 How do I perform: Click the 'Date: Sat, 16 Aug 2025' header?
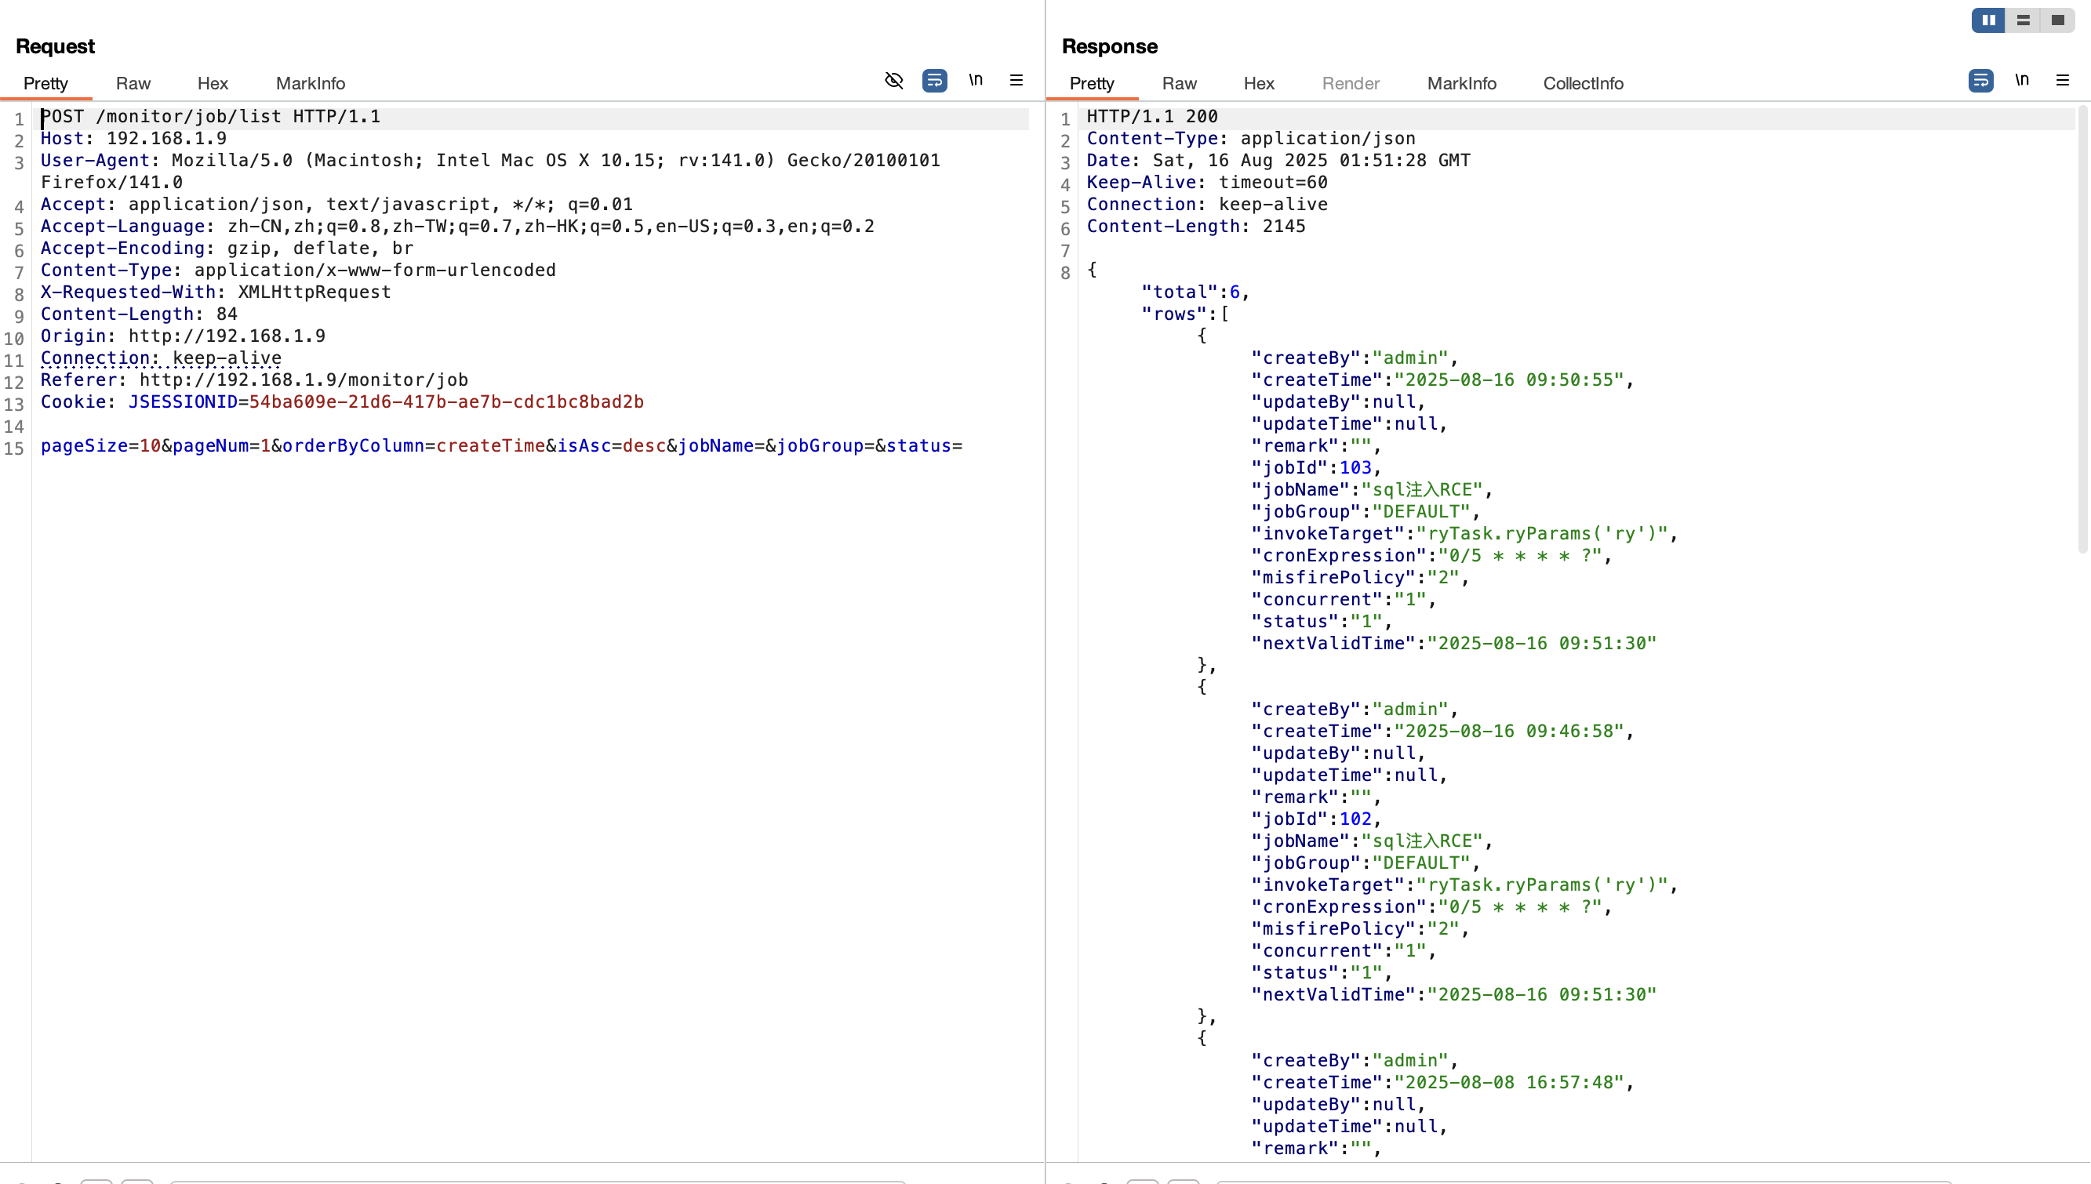pos(1278,160)
